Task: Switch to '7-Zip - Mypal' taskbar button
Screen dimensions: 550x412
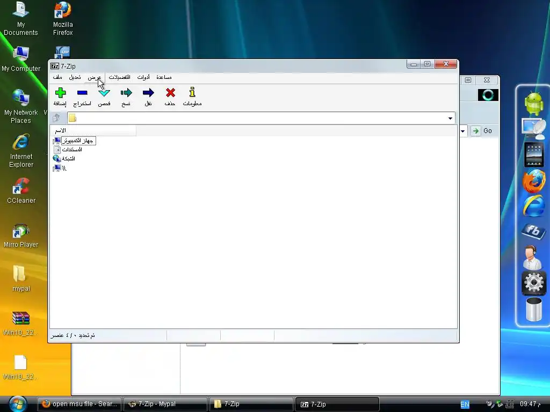Action: 165,404
